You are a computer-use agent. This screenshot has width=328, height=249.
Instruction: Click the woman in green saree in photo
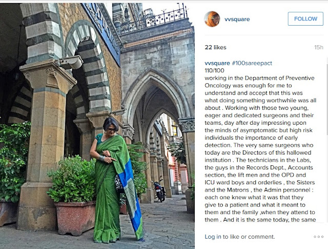click(x=115, y=180)
